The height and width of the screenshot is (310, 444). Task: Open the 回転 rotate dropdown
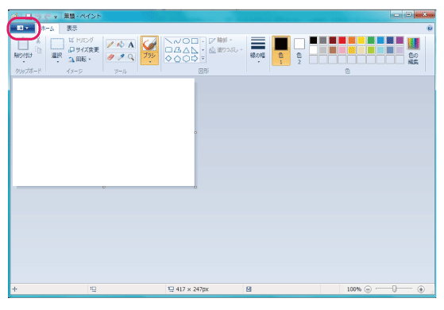point(80,60)
